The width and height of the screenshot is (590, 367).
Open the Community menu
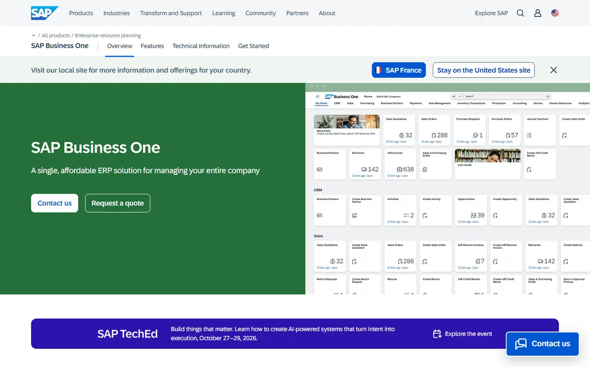pyautogui.click(x=261, y=13)
